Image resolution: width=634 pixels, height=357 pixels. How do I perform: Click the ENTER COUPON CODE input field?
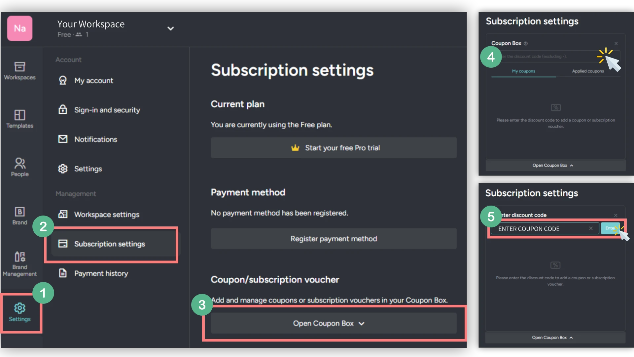click(x=542, y=229)
